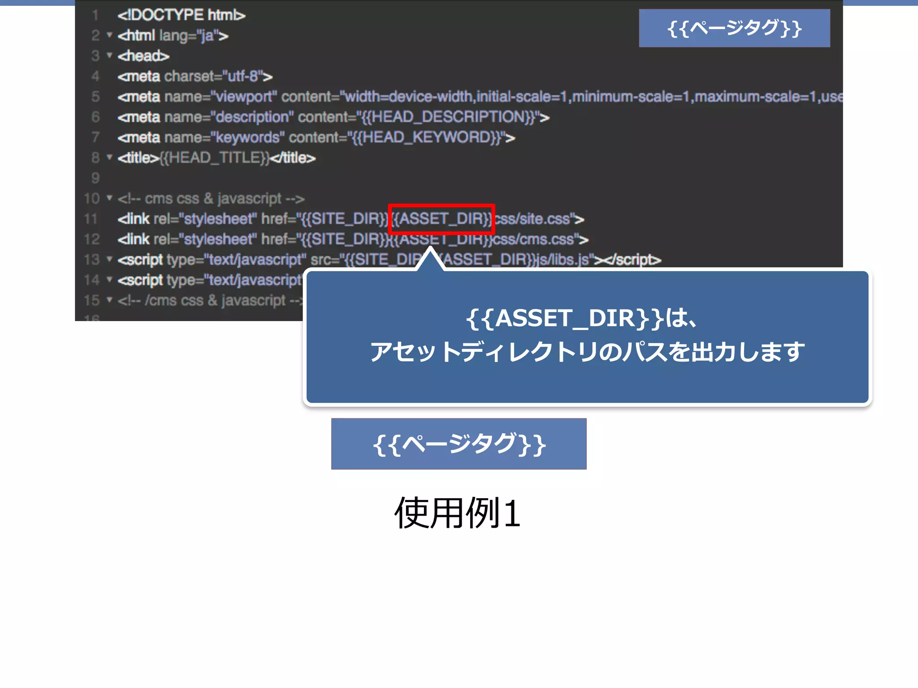Click the top-right {{ページタグ}} label

coord(734,28)
